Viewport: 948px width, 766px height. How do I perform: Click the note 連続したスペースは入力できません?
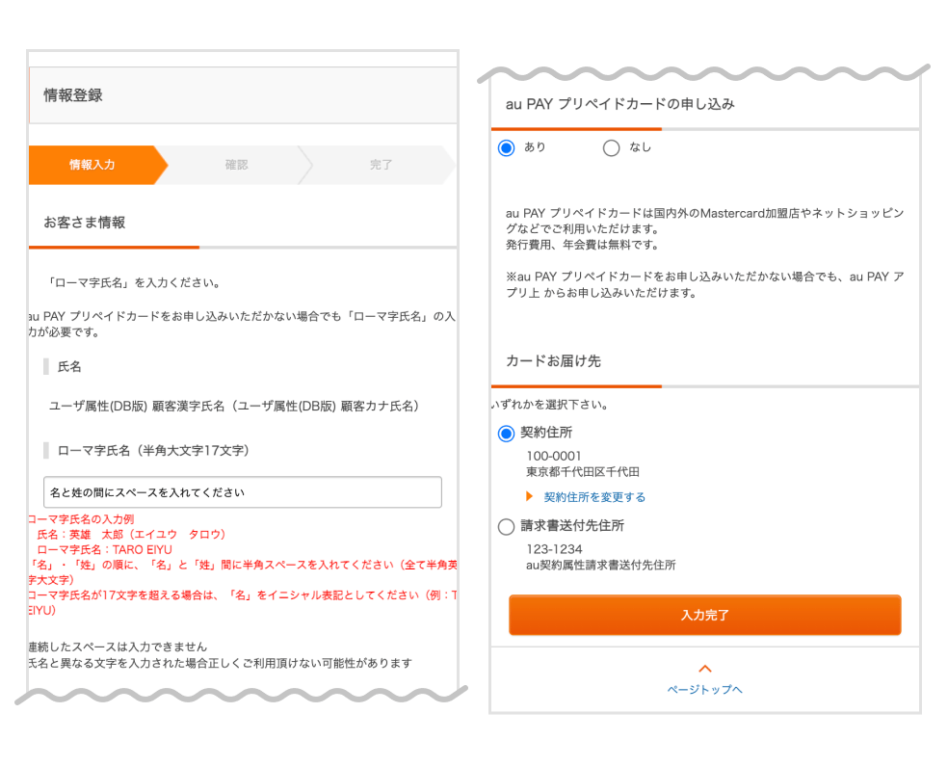[118, 647]
